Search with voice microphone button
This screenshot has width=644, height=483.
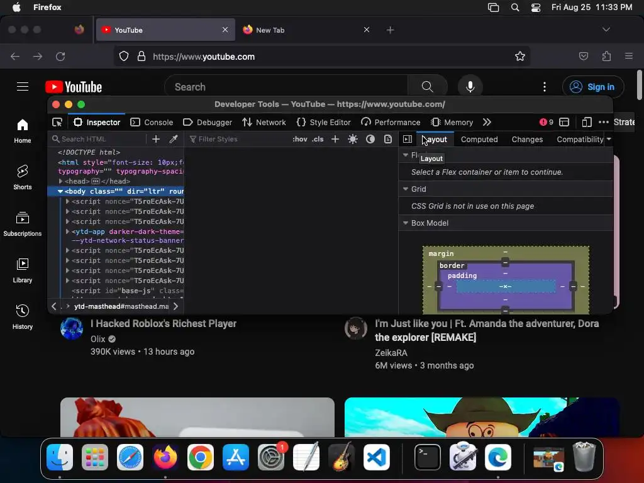pos(470,87)
